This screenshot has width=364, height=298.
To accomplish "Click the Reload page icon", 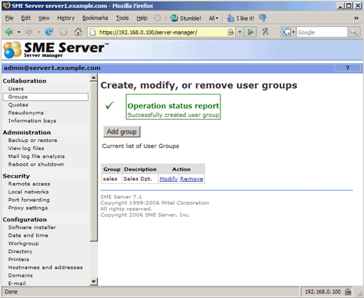I will pyautogui.click(x=49, y=32).
